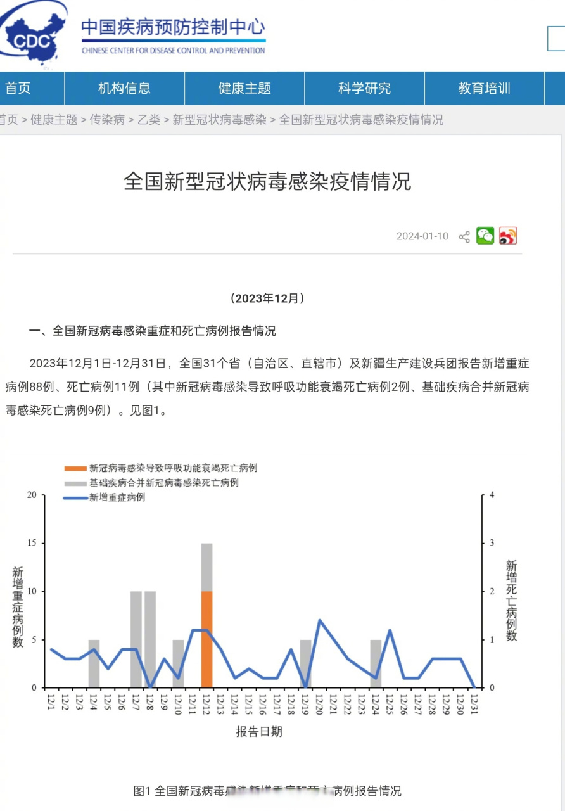The height and width of the screenshot is (811, 565).
Task: Click orange legend swatch for respiratory failure deaths
Action: tap(75, 468)
